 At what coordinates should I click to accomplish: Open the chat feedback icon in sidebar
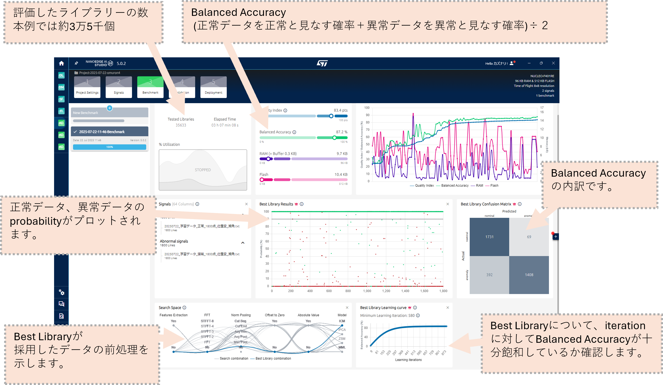[61, 304]
